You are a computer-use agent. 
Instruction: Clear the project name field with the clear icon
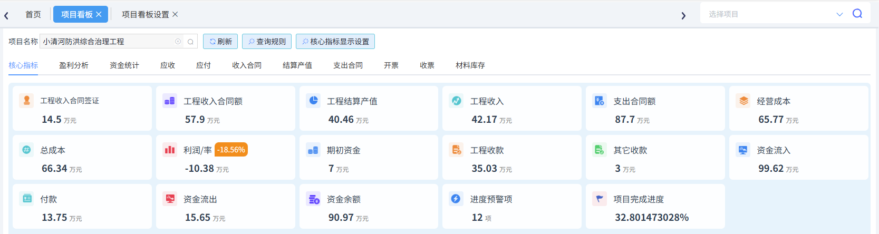(178, 42)
